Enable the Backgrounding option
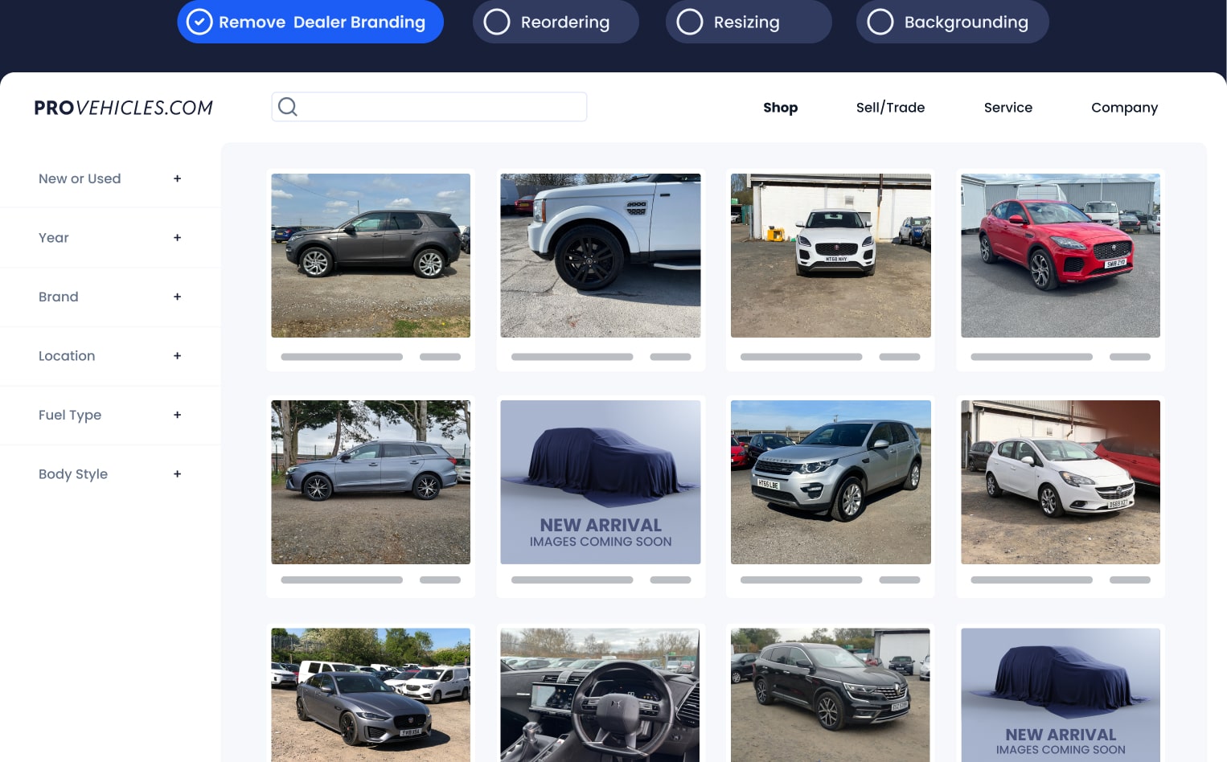This screenshot has height=762, width=1227. (953, 22)
